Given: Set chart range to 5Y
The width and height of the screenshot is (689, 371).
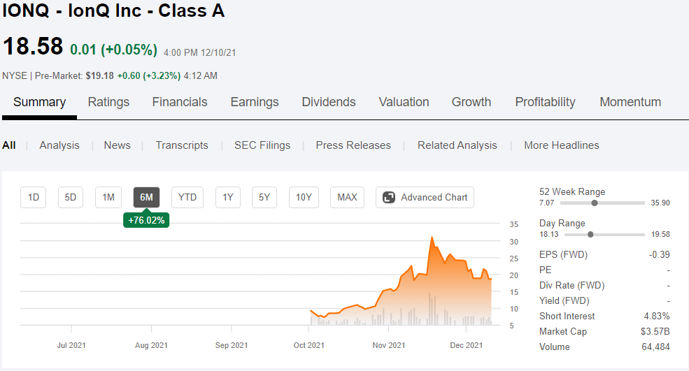Looking at the screenshot, I should 264,198.
